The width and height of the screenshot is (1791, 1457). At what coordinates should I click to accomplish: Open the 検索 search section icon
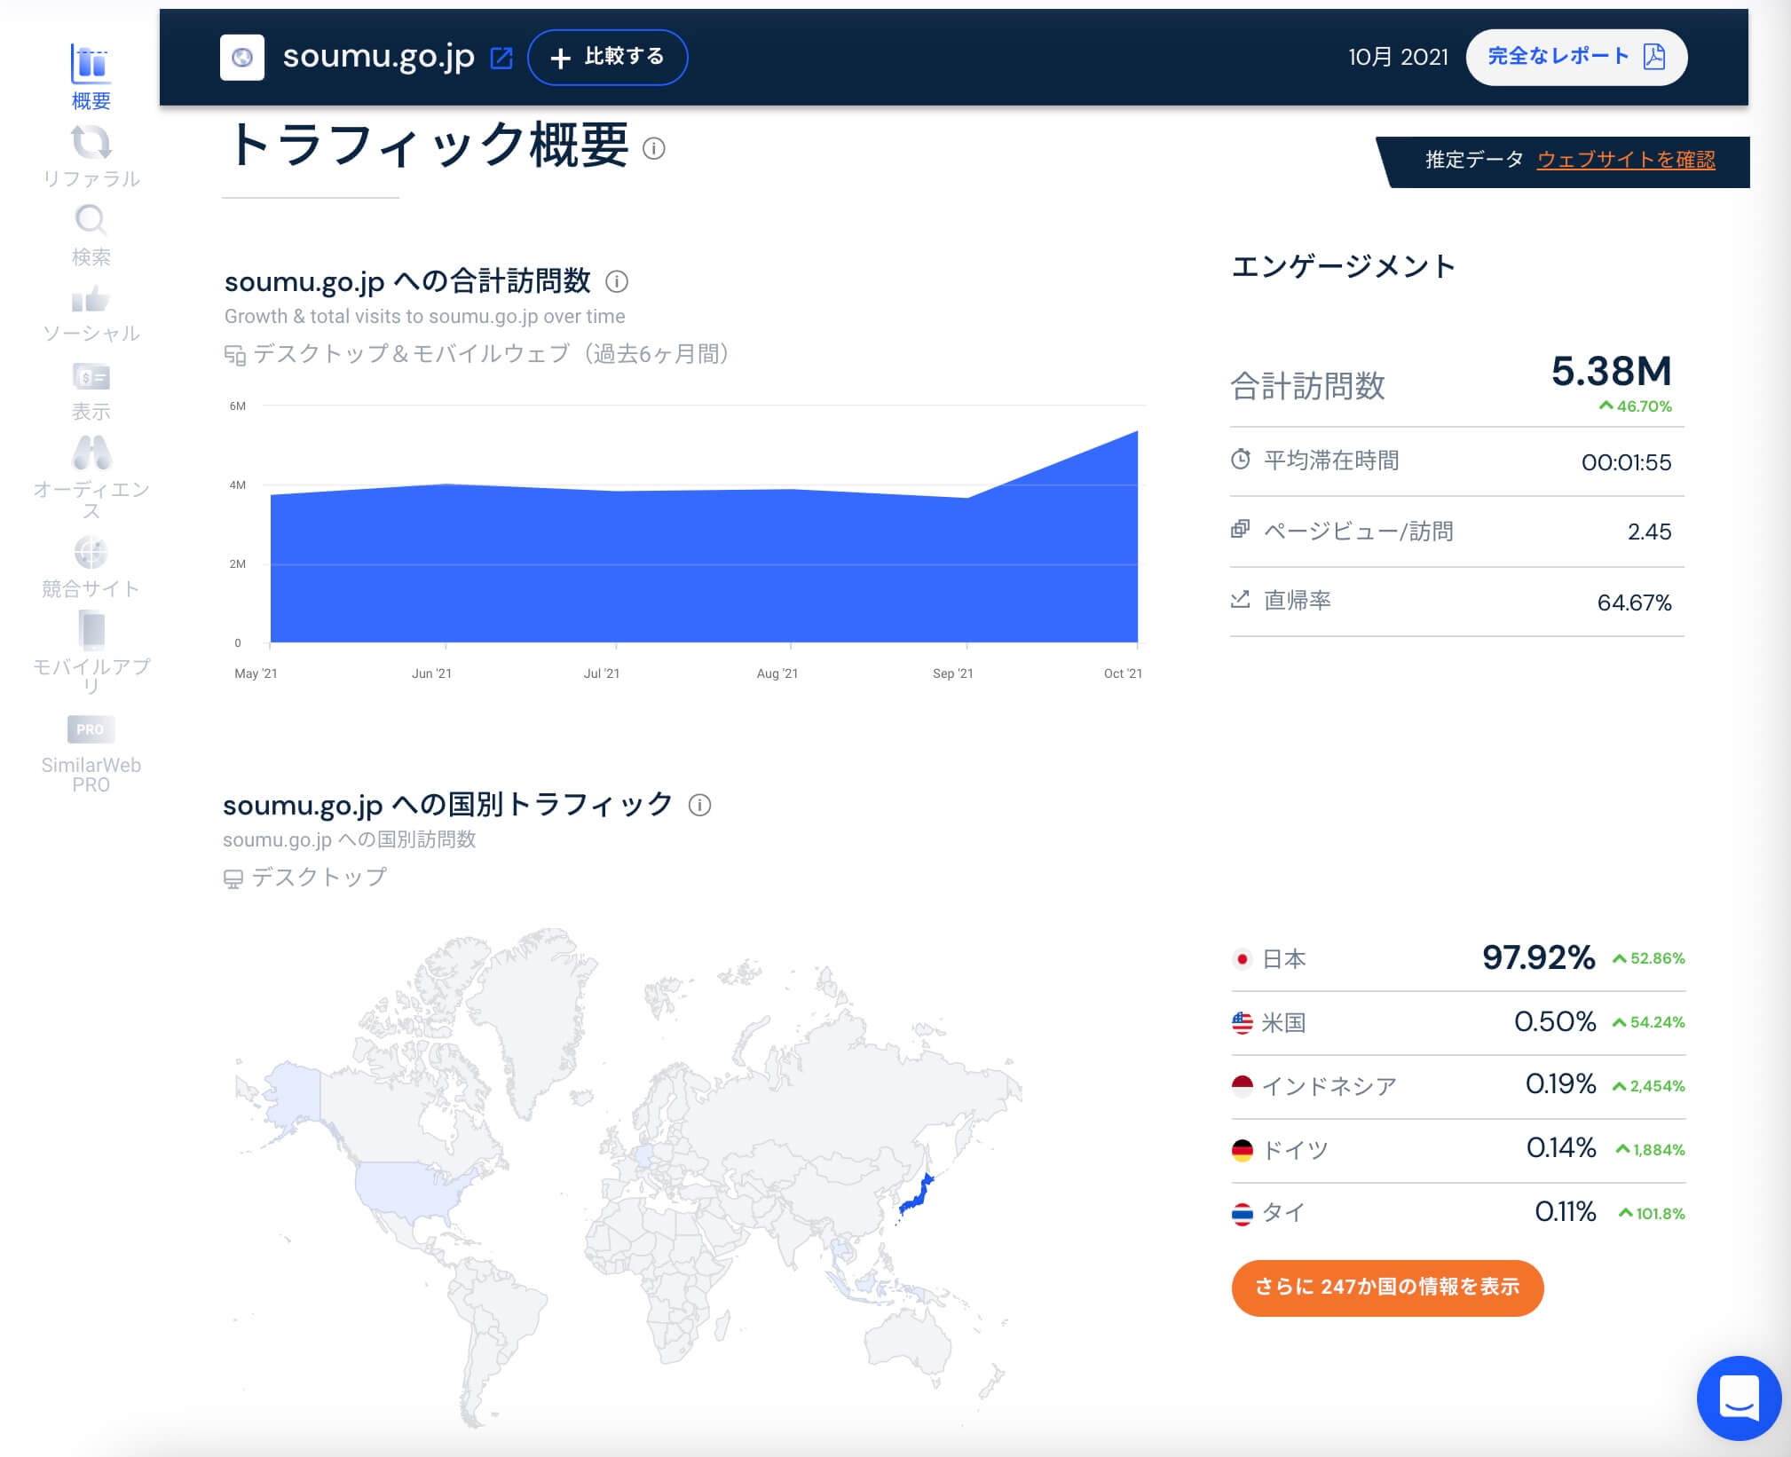pyautogui.click(x=91, y=219)
